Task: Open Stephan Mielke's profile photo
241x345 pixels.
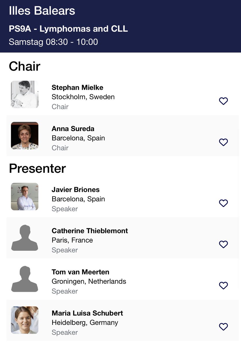Action: tap(25, 94)
